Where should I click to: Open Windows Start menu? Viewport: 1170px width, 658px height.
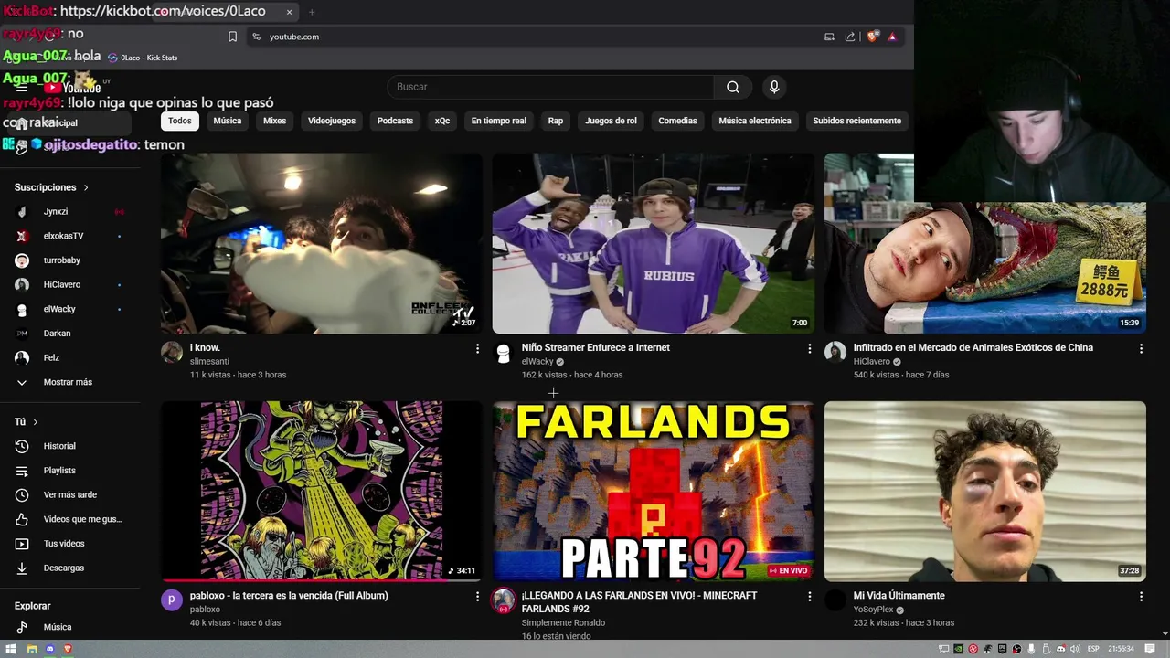click(x=12, y=649)
